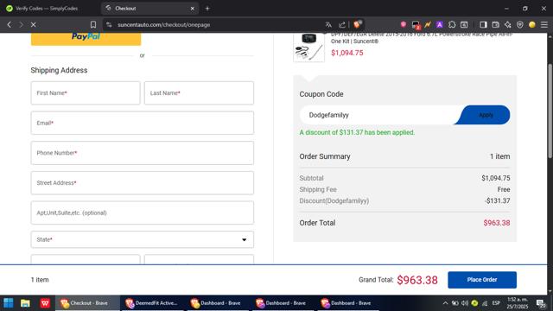Open Brave VPN shield icon
The image size is (553, 311).
(x=520, y=25)
